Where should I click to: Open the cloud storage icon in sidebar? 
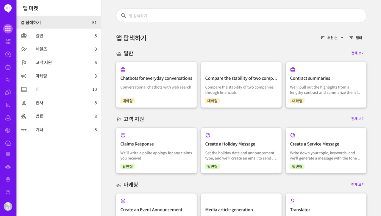click(x=8, y=167)
